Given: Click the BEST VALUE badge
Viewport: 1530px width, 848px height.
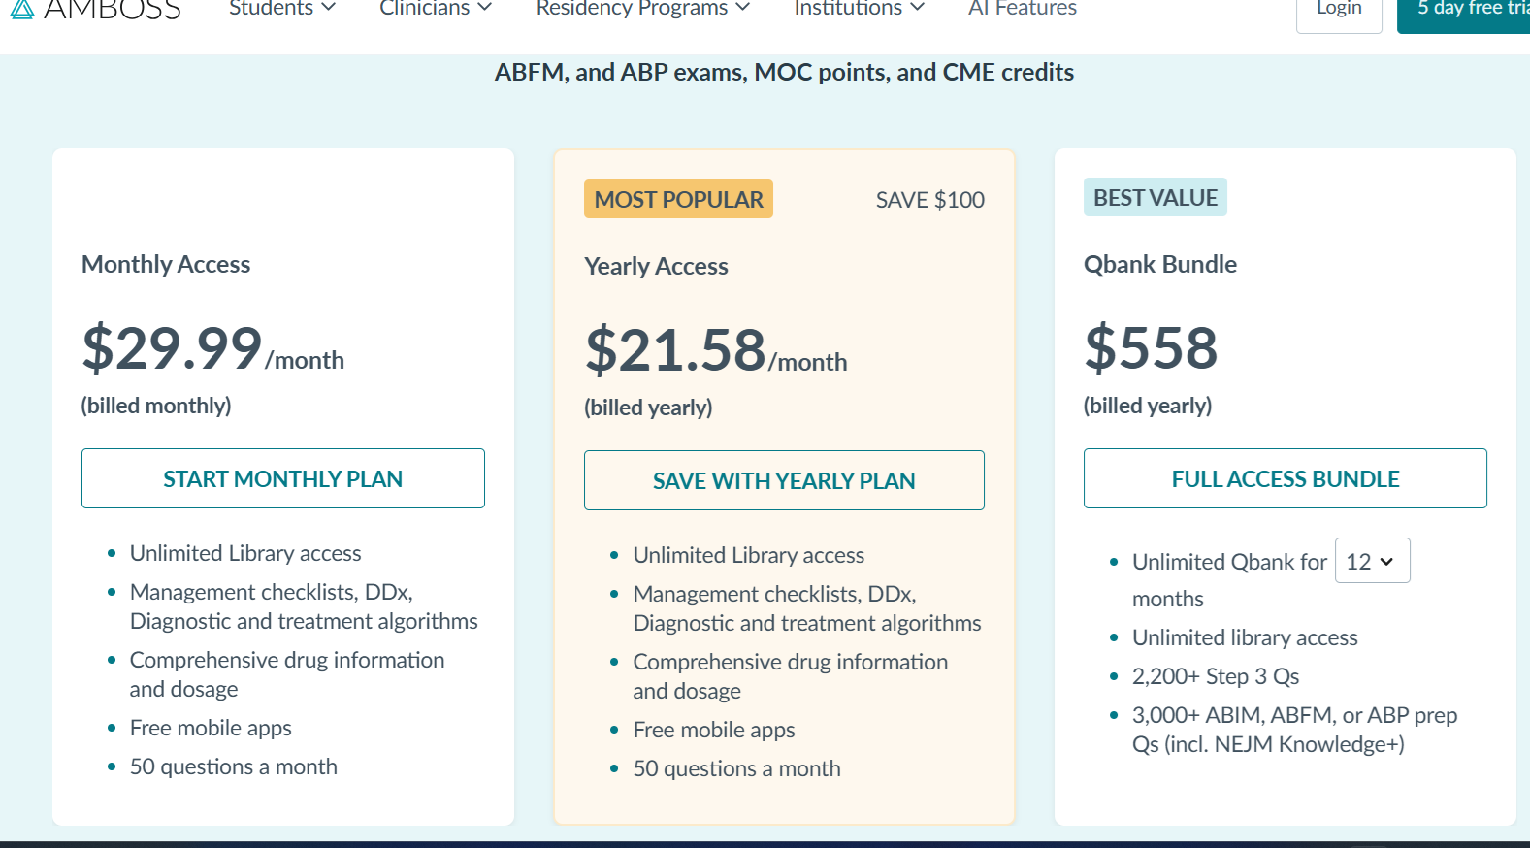Looking at the screenshot, I should pyautogui.click(x=1155, y=197).
